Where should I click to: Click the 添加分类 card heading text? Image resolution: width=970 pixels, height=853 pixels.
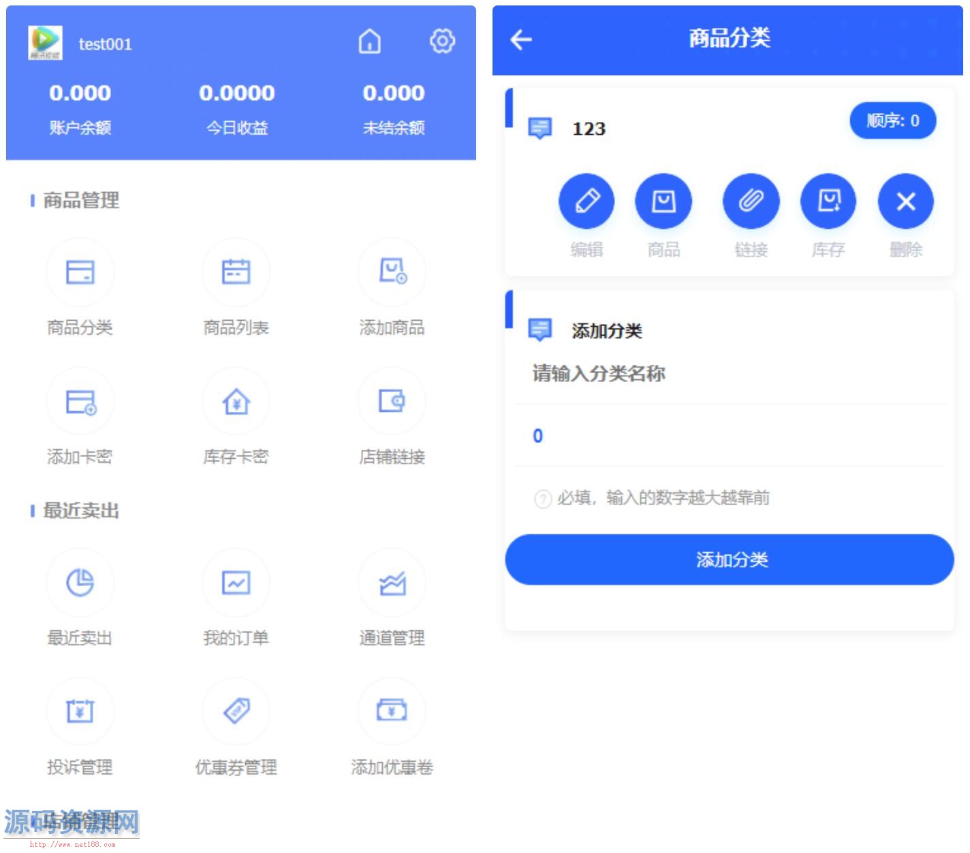coord(607,331)
